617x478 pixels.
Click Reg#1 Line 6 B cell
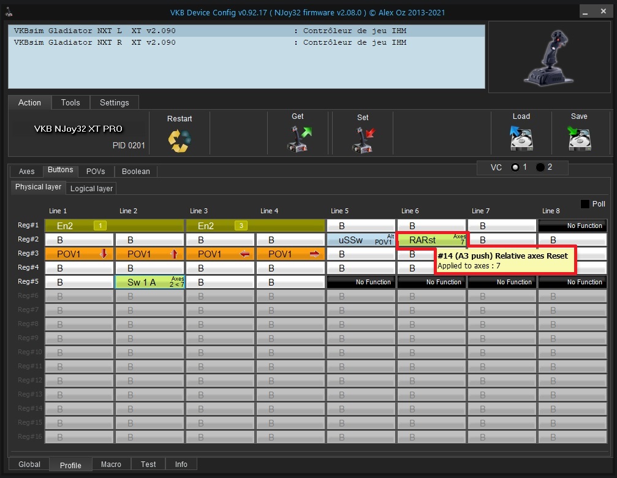coord(432,226)
